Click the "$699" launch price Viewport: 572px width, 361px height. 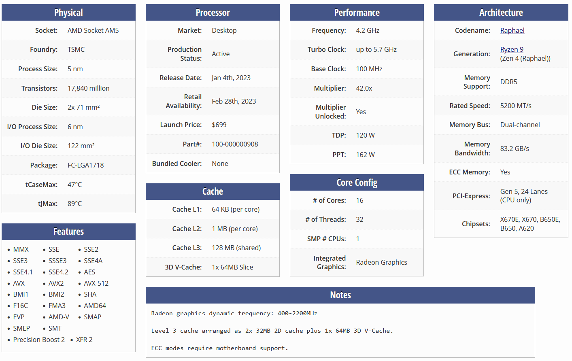(x=219, y=125)
